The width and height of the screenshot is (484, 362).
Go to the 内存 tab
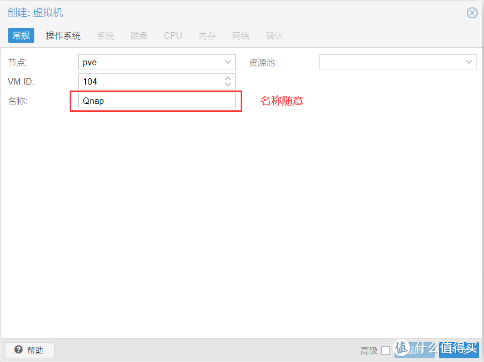click(x=207, y=35)
